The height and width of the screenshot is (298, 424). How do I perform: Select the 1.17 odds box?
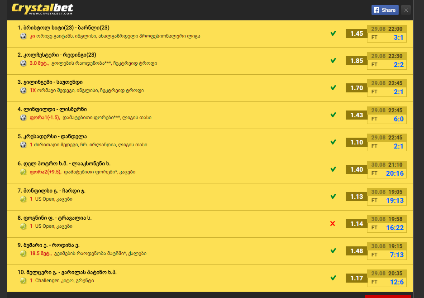point(357,278)
